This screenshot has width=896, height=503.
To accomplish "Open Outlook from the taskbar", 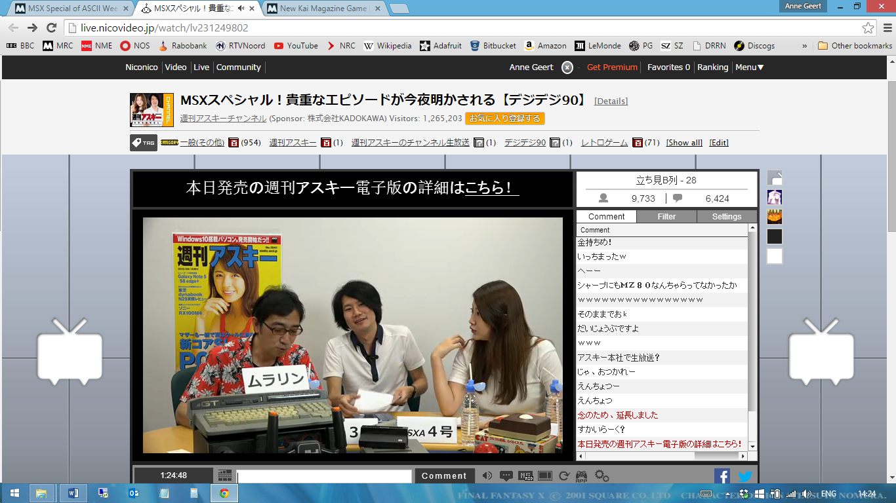I will [x=134, y=493].
